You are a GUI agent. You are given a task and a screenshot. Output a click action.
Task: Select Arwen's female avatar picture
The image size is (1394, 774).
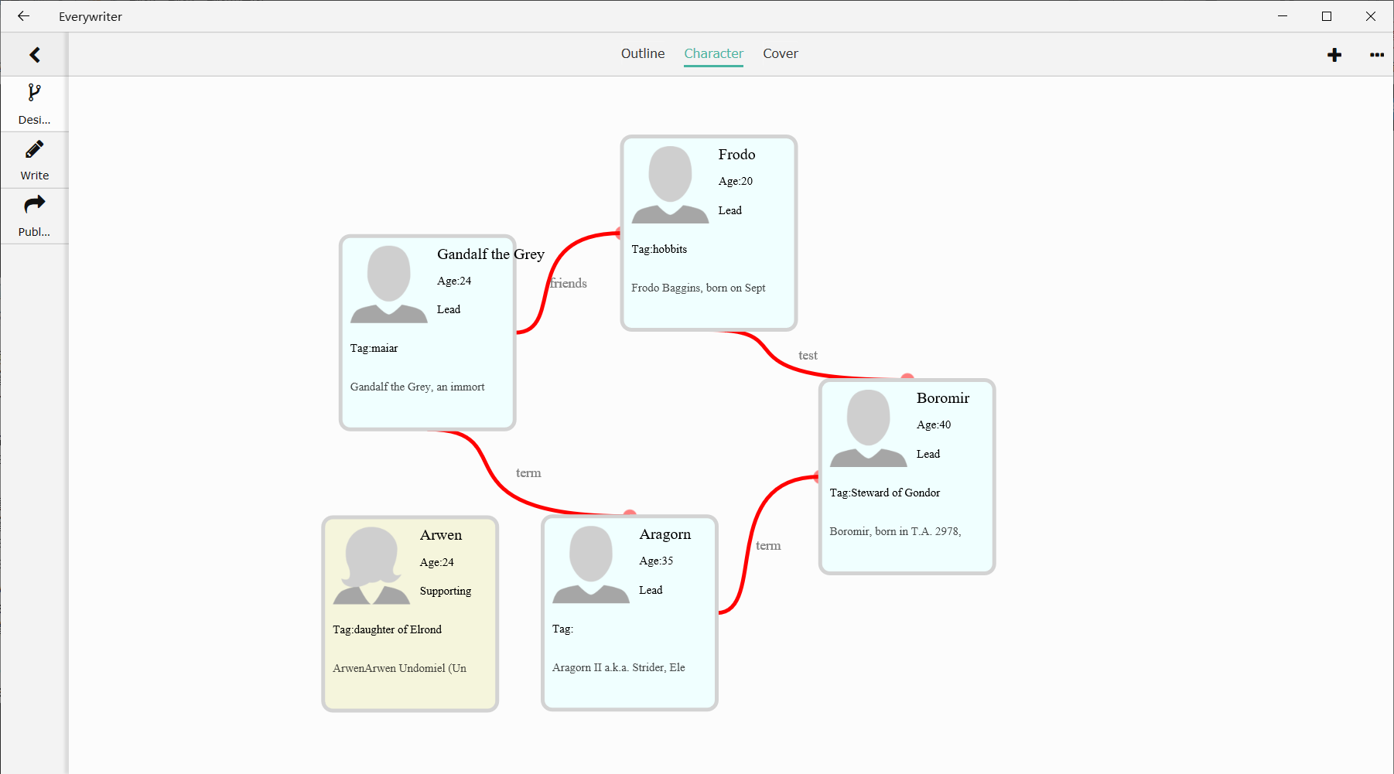tap(371, 565)
